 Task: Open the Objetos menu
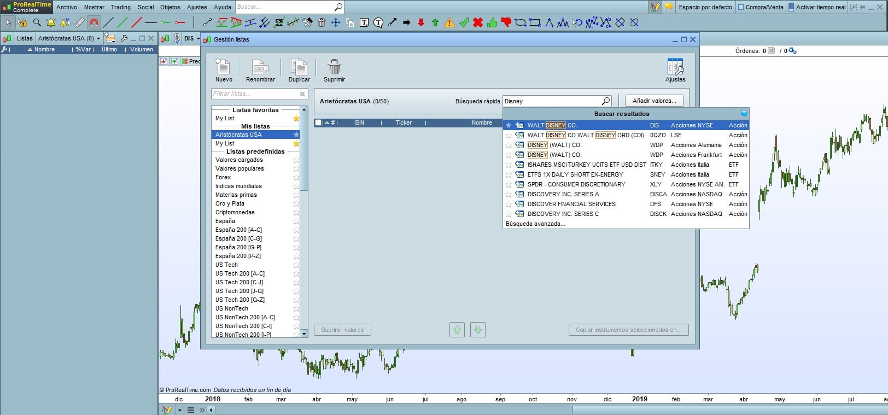click(170, 7)
